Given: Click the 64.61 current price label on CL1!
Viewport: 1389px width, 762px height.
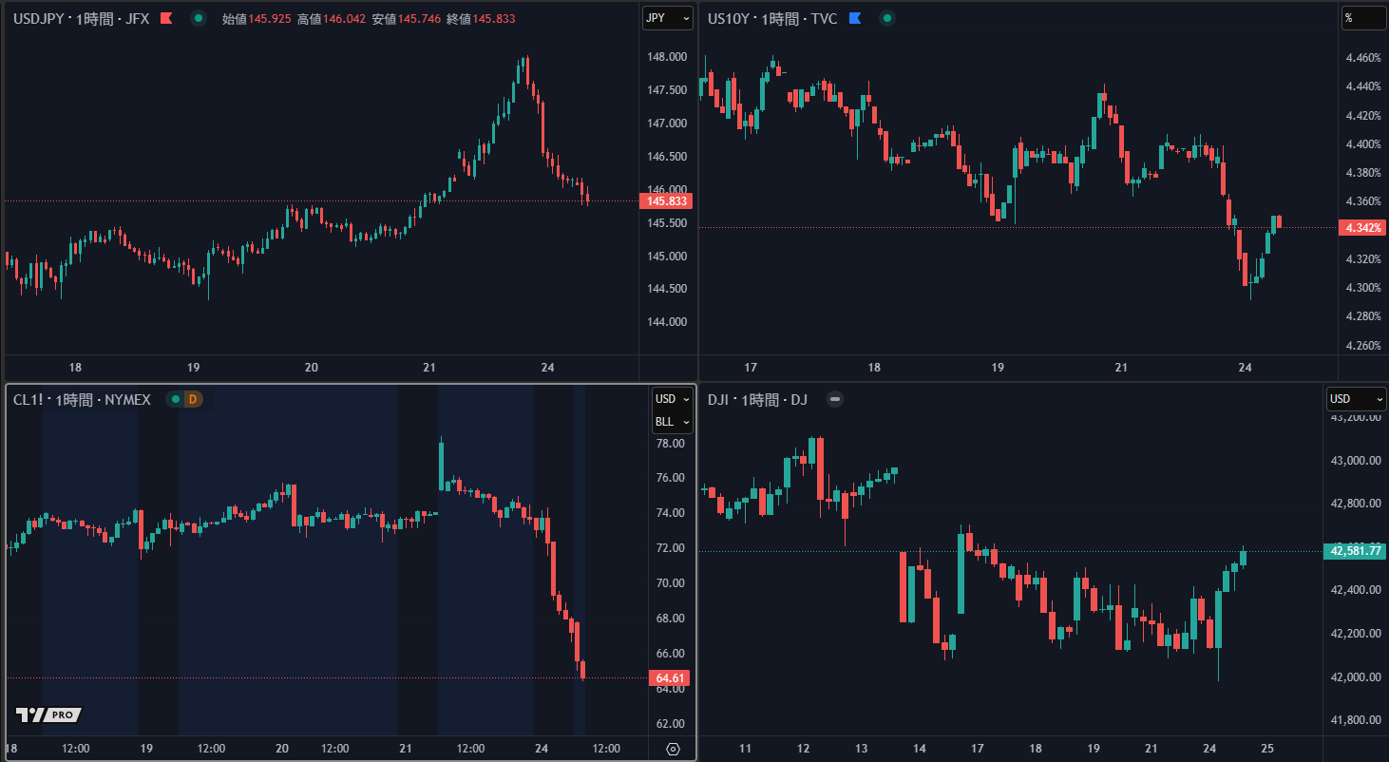Looking at the screenshot, I should click(669, 678).
